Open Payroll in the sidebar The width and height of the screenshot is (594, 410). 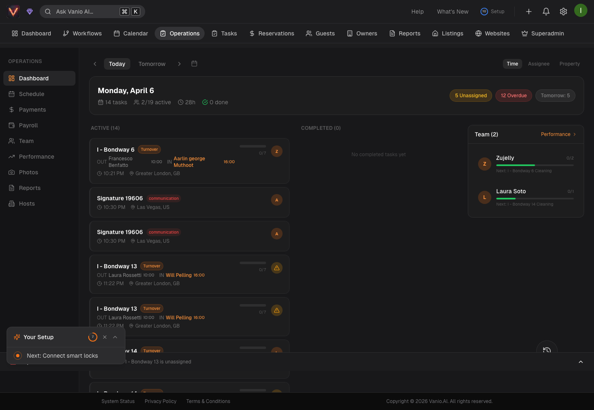28,125
